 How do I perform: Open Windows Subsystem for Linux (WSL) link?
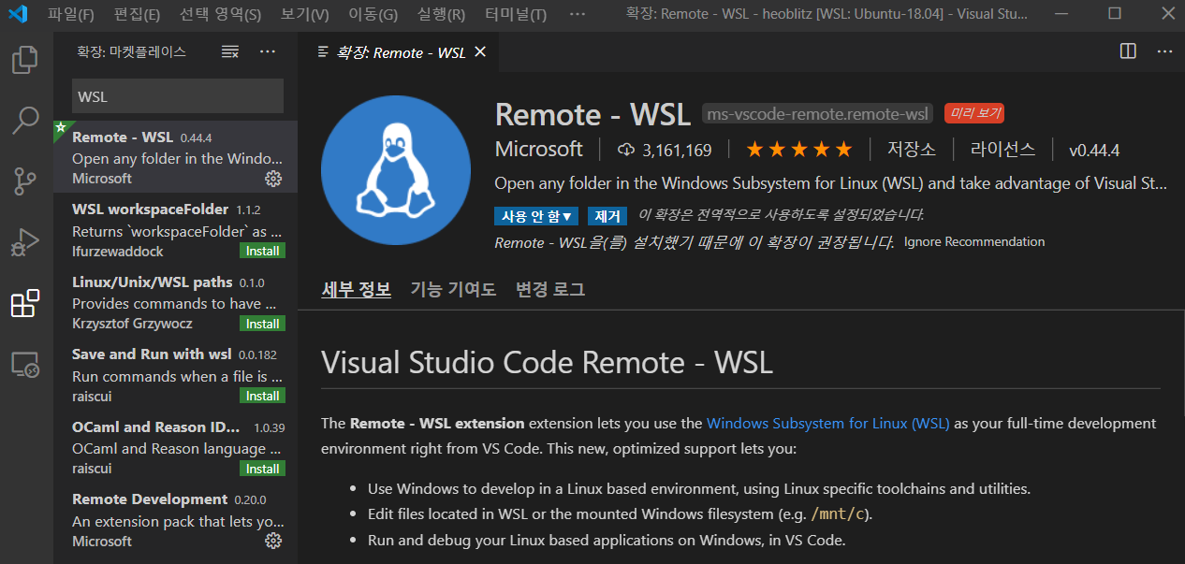point(827,423)
